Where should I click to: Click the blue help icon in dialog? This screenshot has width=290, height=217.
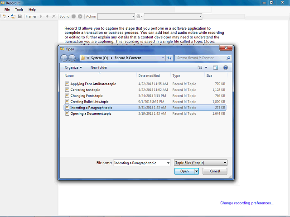click(226, 67)
